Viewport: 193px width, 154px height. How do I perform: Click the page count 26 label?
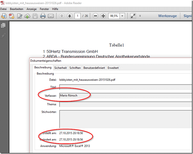click(x=86, y=16)
